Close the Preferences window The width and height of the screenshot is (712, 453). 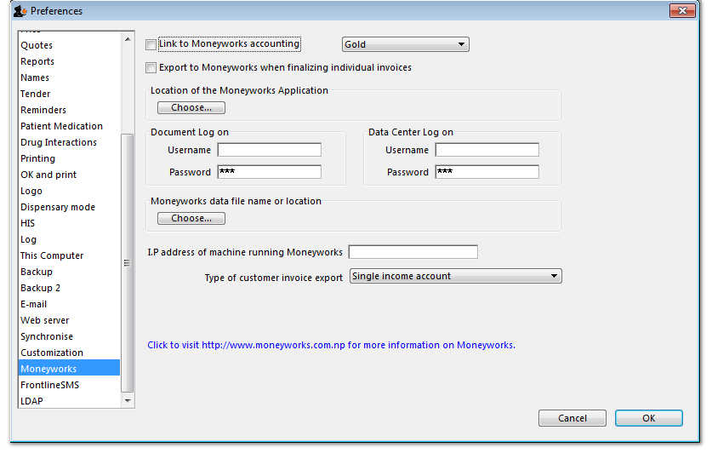point(682,11)
